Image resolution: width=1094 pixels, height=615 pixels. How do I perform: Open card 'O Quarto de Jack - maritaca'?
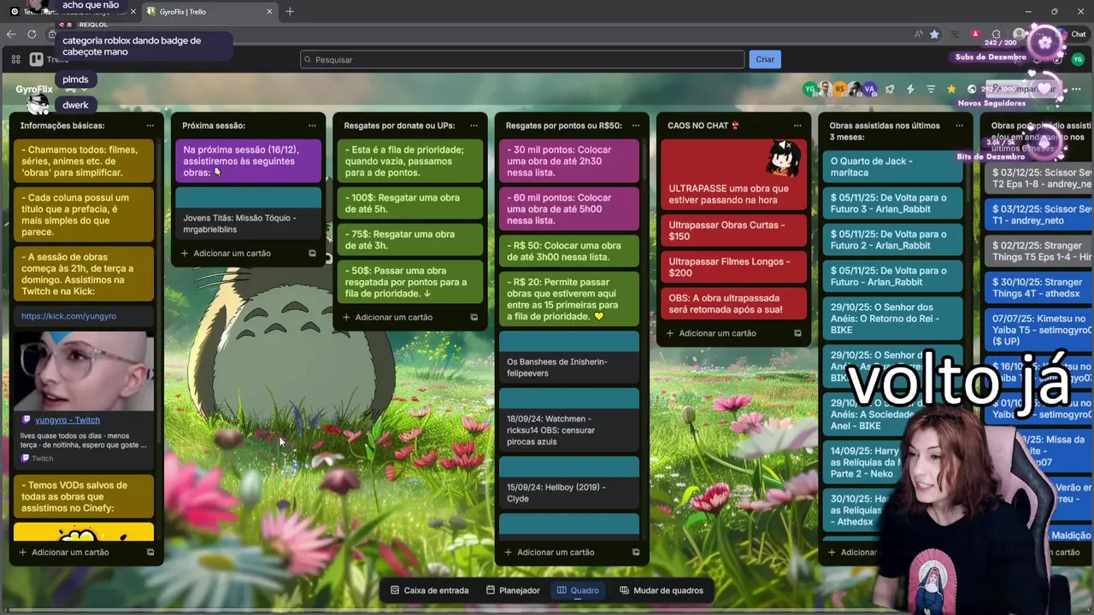click(x=892, y=167)
